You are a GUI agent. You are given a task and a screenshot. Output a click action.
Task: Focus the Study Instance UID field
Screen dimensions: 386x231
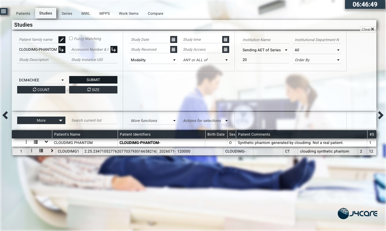(93, 60)
